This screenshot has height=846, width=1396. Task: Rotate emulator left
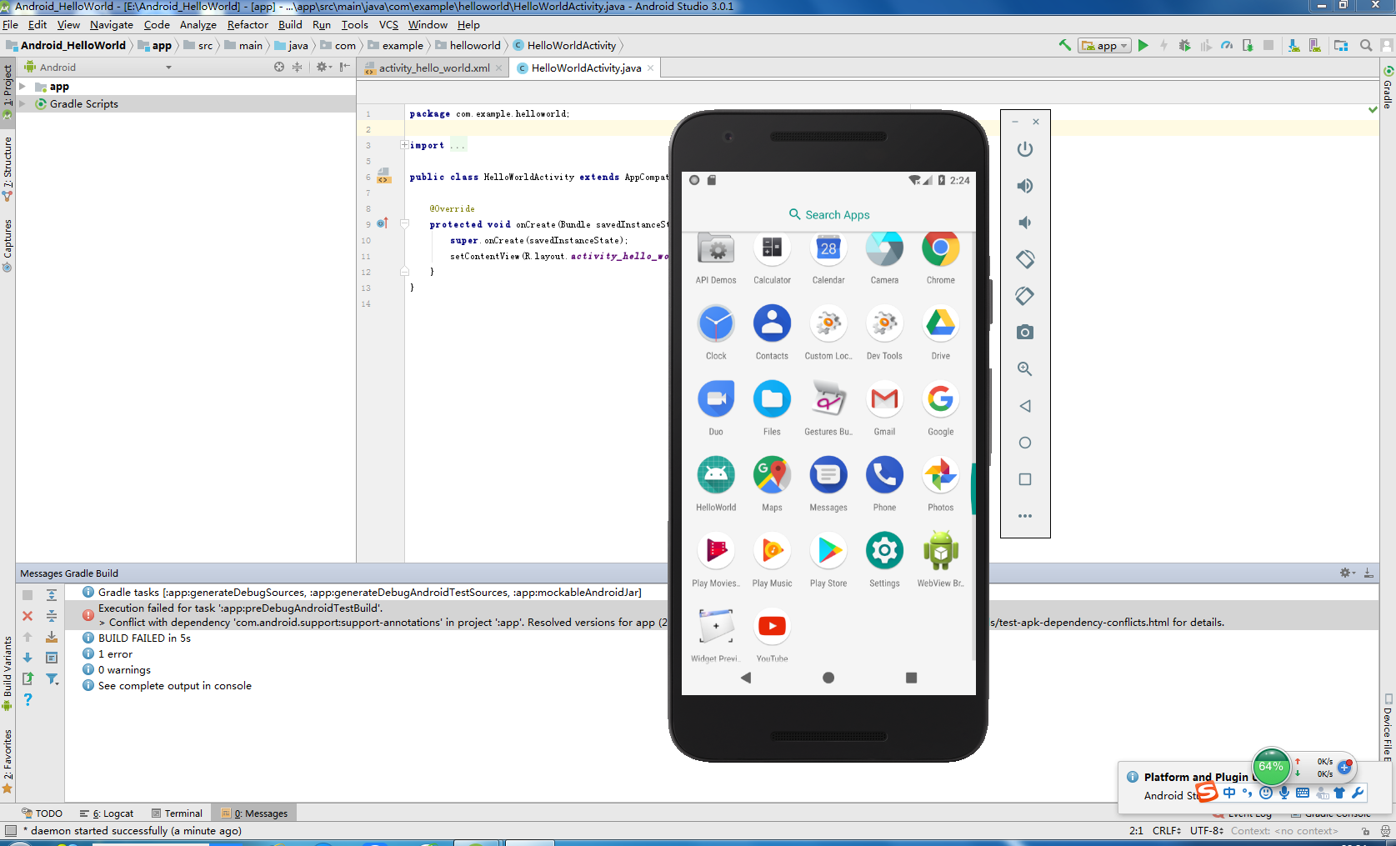[1025, 259]
